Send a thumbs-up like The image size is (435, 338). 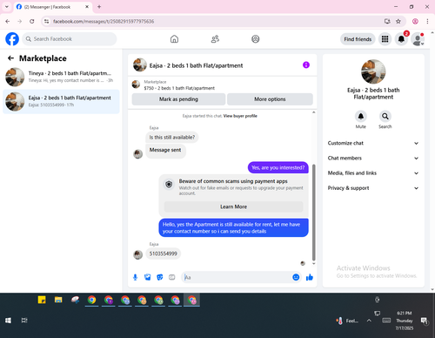click(x=310, y=277)
